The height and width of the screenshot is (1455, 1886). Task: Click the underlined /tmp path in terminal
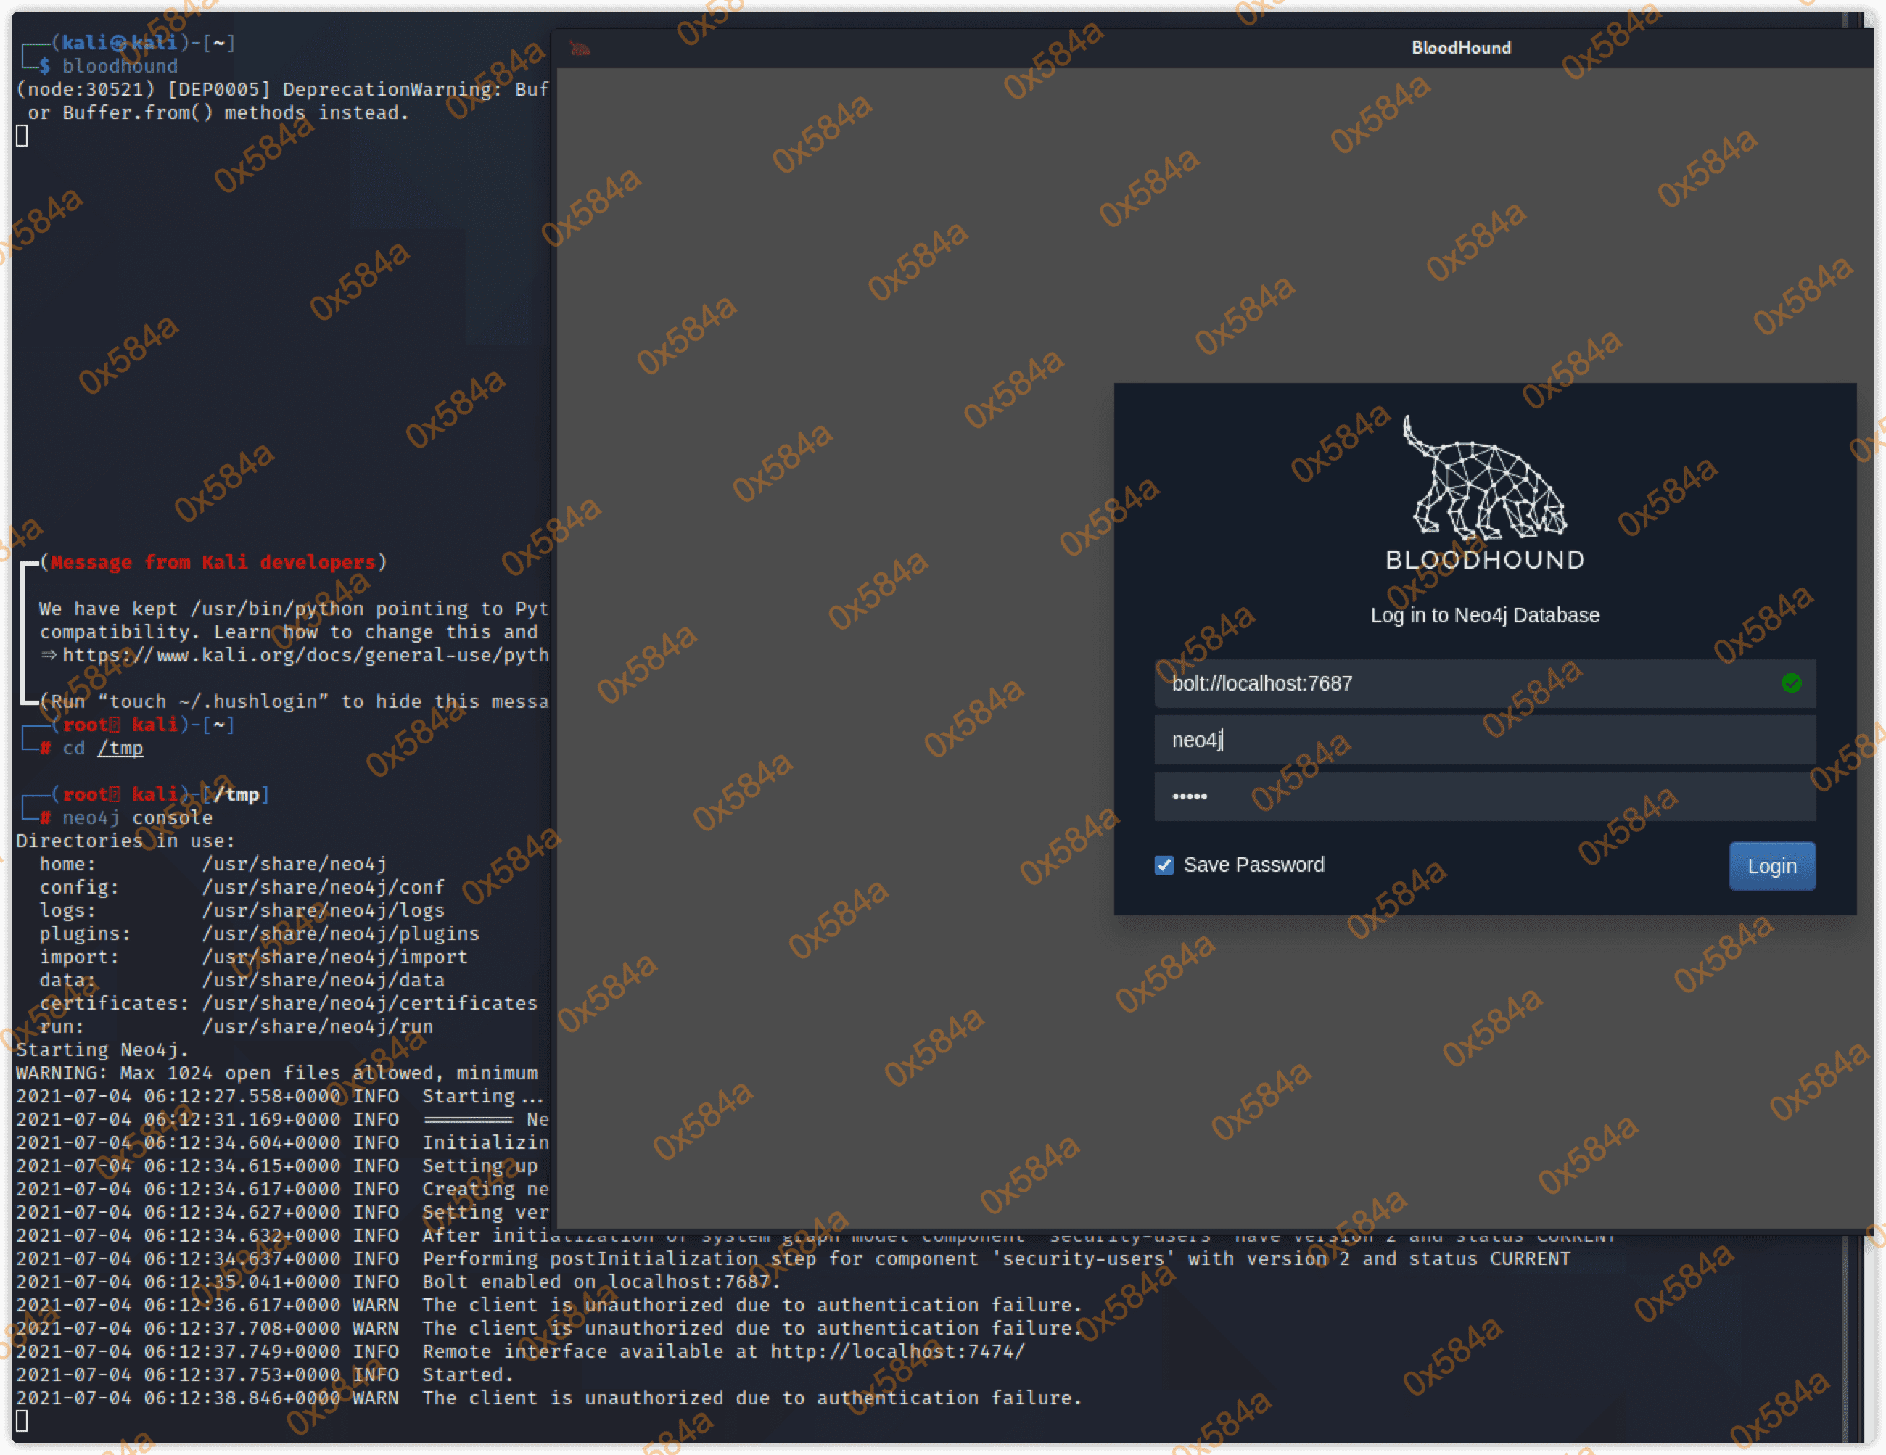click(120, 749)
